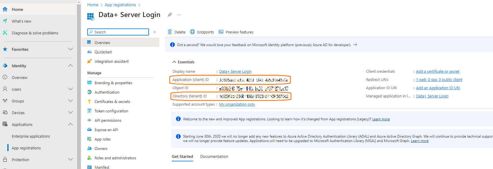Image resolution: width=493 pixels, height=169 pixels.
Task: Switch to the Documentation tab
Action: point(214,156)
